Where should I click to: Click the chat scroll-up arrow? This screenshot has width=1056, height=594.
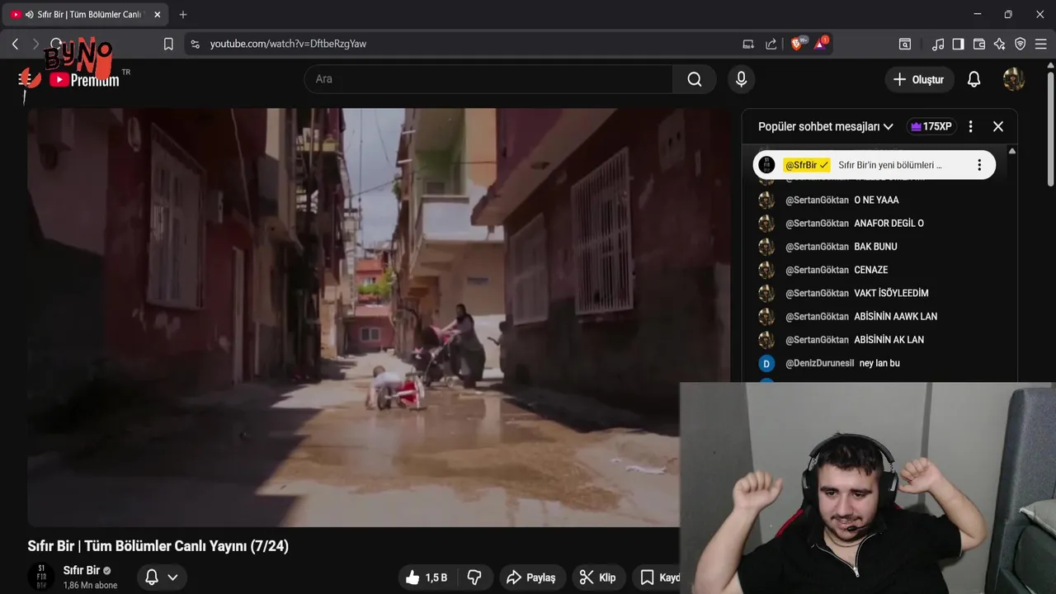point(1012,151)
